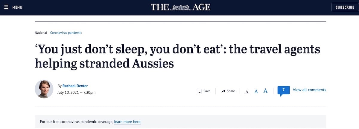This screenshot has width=359, height=129.
Task: Click View all comments link
Action: (309, 90)
